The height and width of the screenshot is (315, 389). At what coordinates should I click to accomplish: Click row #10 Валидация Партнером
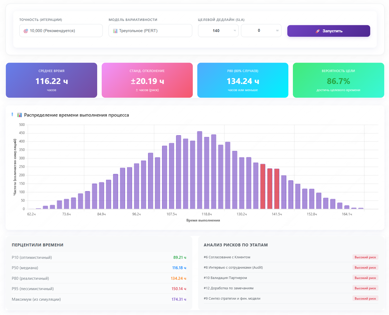click(225, 278)
